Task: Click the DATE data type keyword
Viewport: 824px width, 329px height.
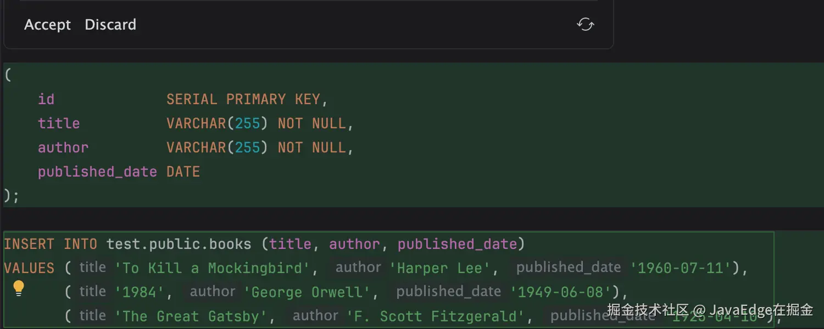Action: click(183, 172)
